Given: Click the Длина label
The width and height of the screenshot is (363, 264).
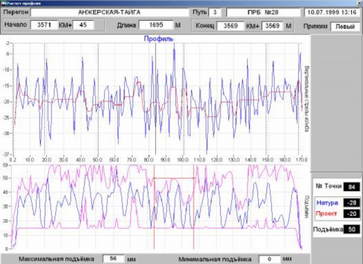Looking at the screenshot, I should pyautogui.click(x=126, y=26).
